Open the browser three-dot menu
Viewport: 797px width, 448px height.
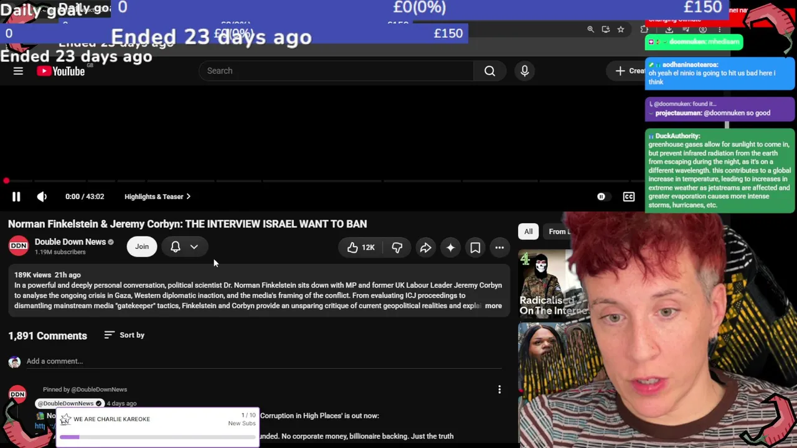coord(720,29)
